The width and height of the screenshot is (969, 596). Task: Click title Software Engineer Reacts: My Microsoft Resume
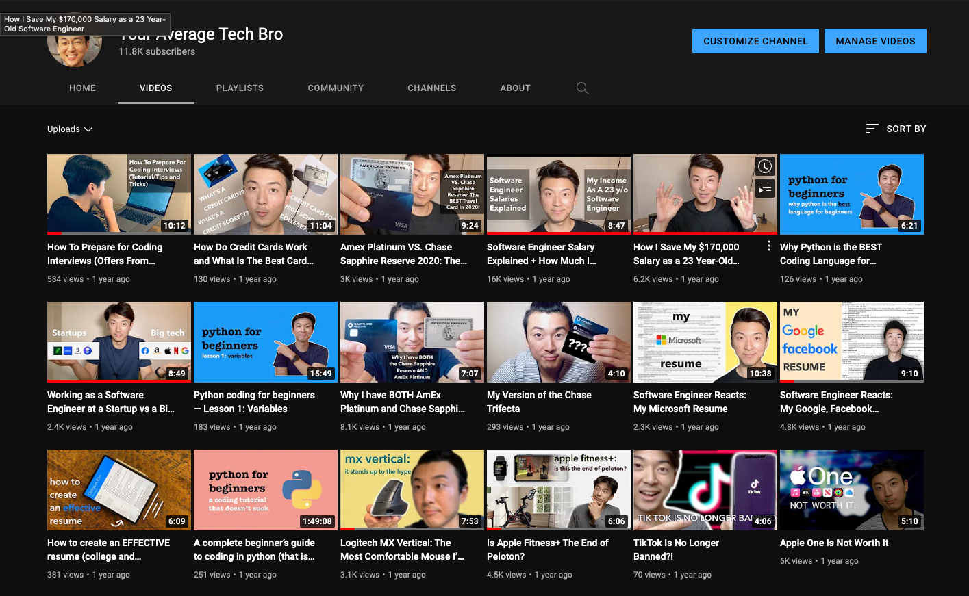690,402
